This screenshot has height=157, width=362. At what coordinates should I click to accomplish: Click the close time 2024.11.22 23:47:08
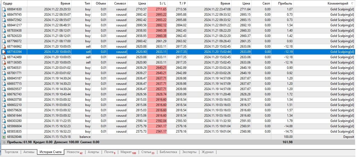217,9
